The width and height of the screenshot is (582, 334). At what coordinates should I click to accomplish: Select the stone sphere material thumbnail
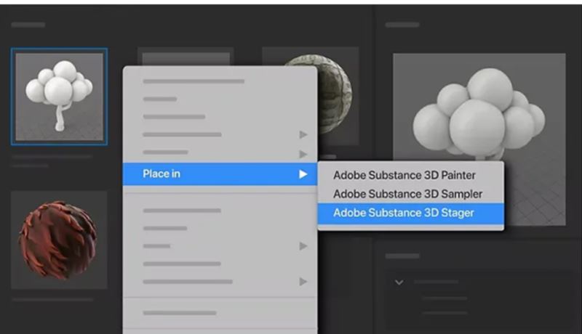tap(338, 97)
